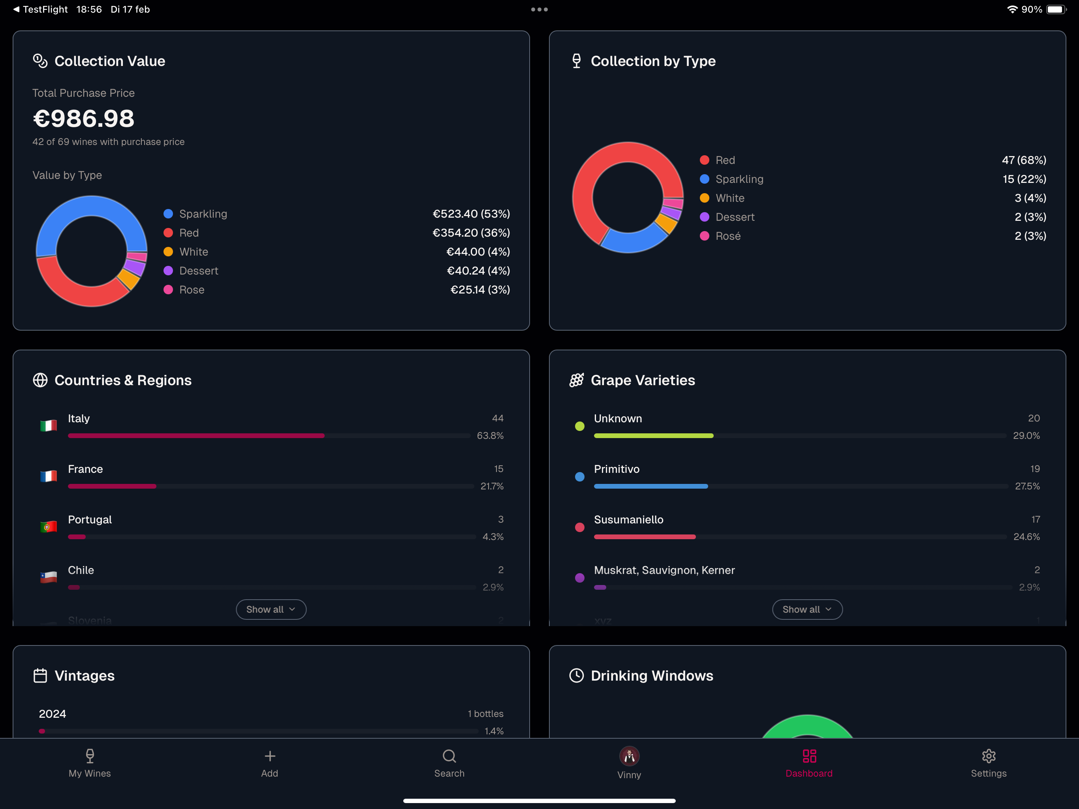
Task: Click the 'Value by Type' subheading
Action: click(67, 175)
